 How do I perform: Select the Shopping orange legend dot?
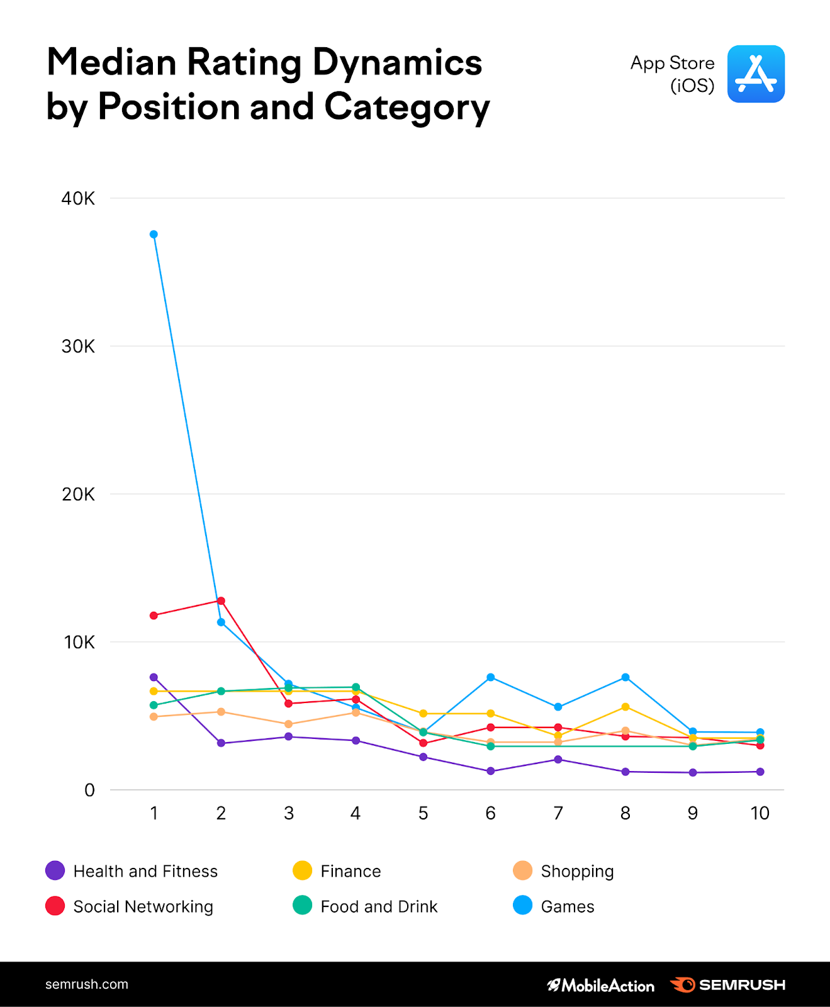click(x=523, y=870)
